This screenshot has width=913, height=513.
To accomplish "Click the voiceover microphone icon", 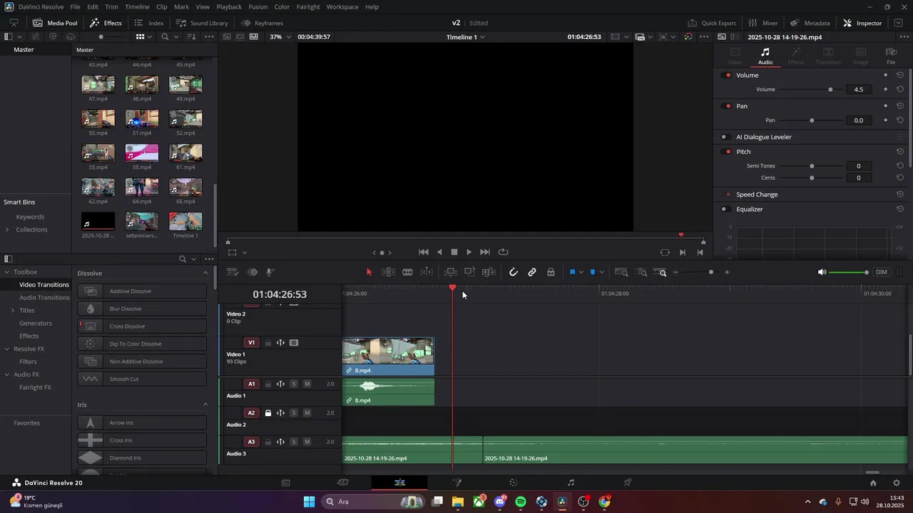I will (270, 272).
